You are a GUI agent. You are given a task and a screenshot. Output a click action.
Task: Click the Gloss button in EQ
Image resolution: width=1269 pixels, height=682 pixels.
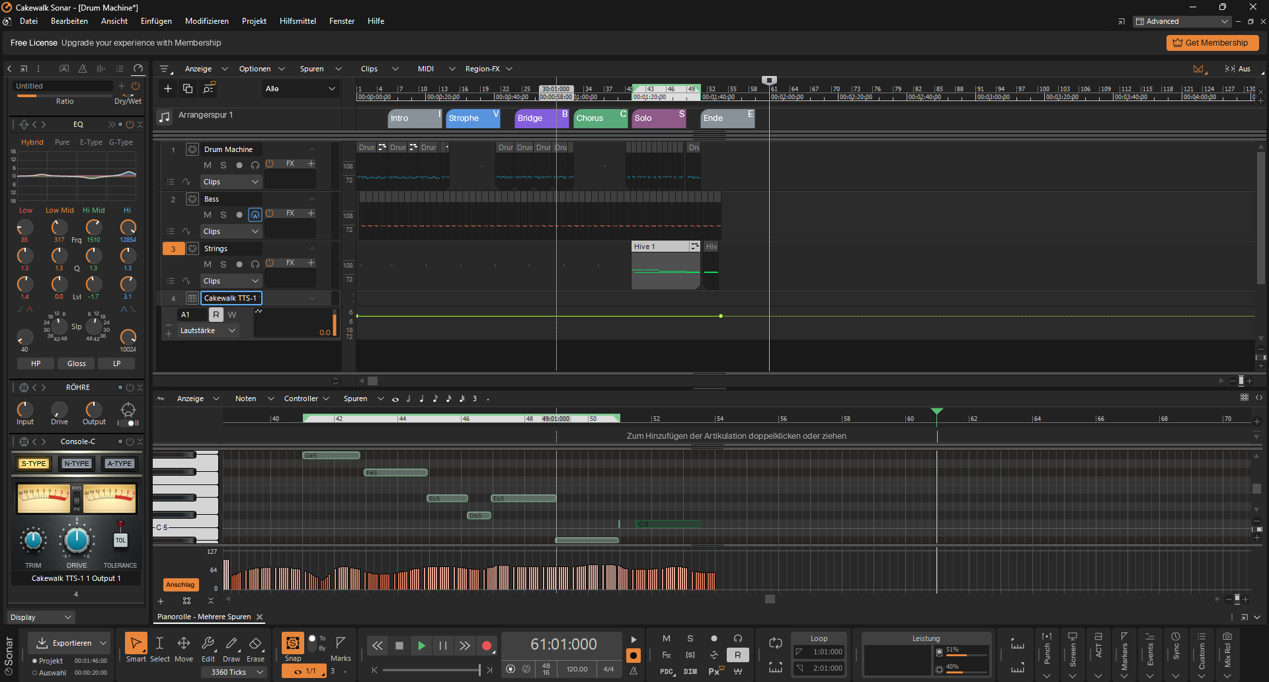click(77, 363)
